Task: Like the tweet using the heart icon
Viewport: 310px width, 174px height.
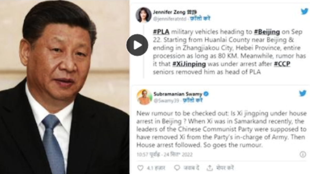Action: (140, 168)
